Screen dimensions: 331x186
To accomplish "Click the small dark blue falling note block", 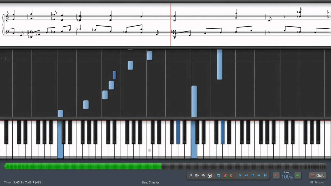I will 114,75.
